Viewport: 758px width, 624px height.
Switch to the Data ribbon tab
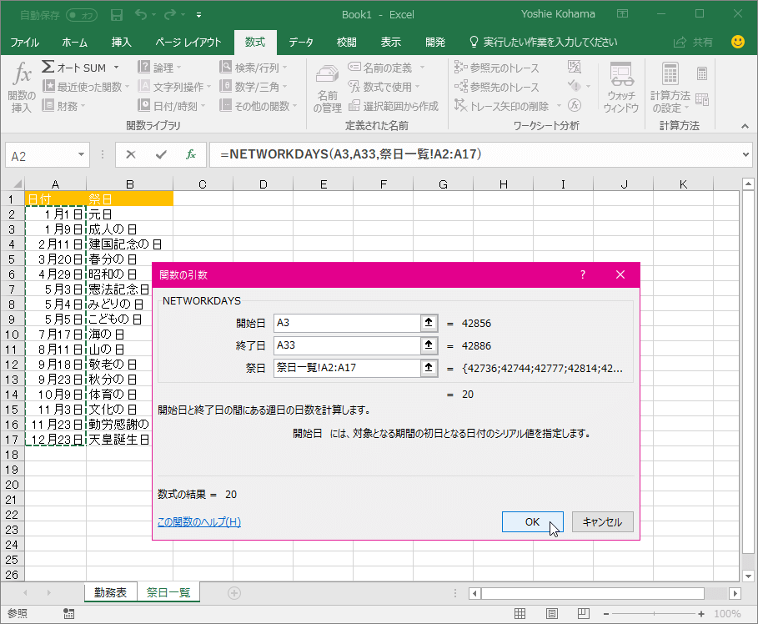[x=300, y=42]
